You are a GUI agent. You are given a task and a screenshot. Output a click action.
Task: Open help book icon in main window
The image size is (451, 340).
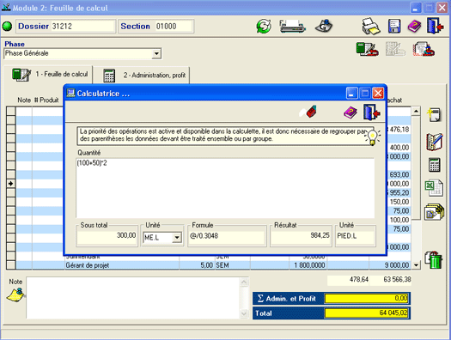click(x=414, y=27)
